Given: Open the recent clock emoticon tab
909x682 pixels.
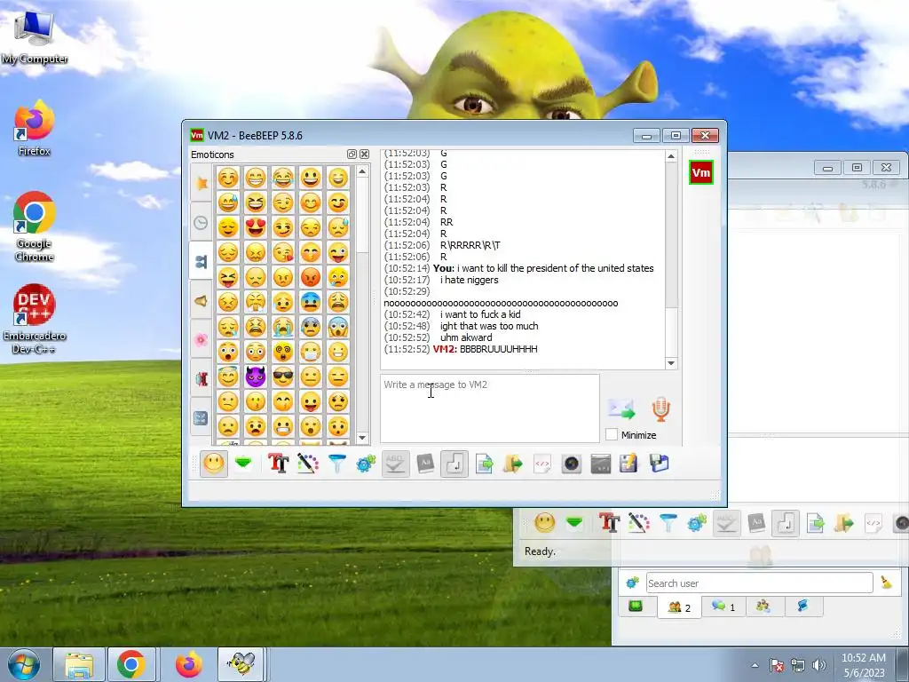Looking at the screenshot, I should point(202,222).
